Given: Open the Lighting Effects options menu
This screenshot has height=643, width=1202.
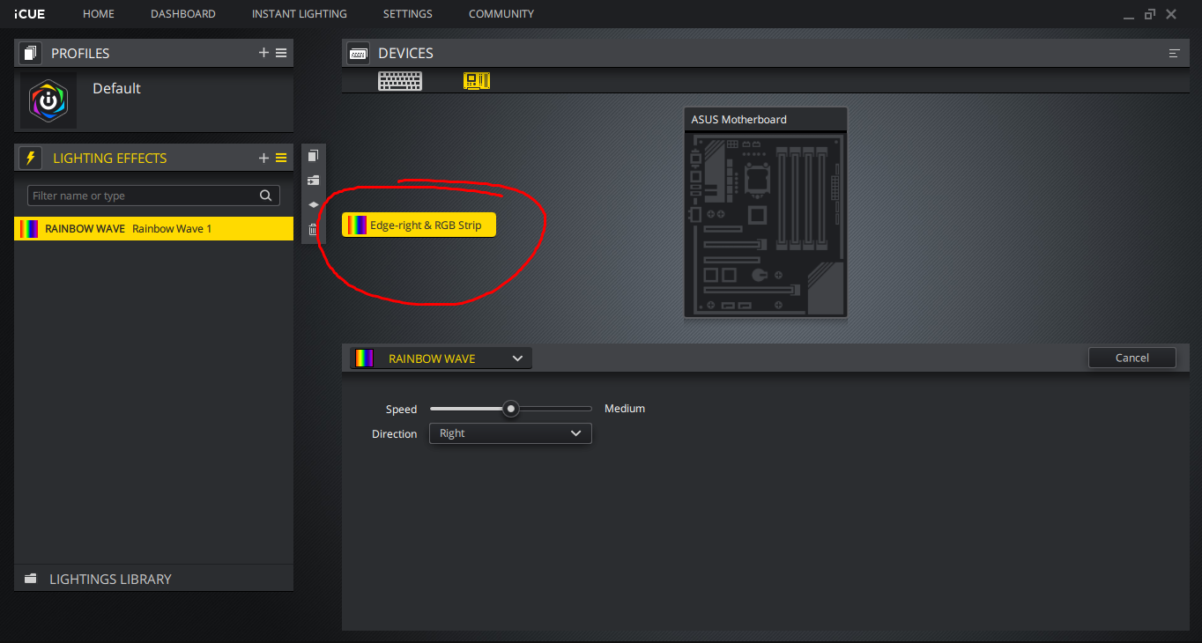Looking at the screenshot, I should click(281, 158).
